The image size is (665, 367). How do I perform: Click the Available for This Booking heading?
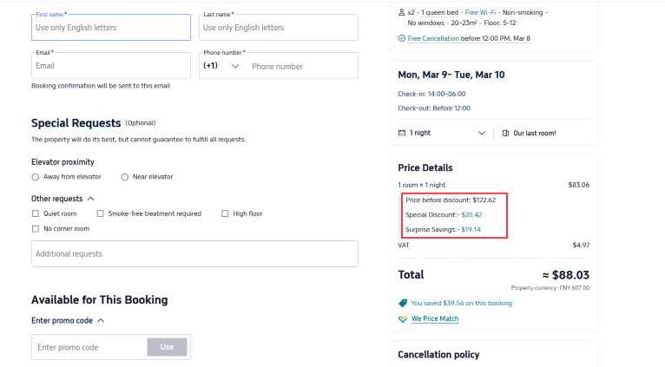pos(99,300)
